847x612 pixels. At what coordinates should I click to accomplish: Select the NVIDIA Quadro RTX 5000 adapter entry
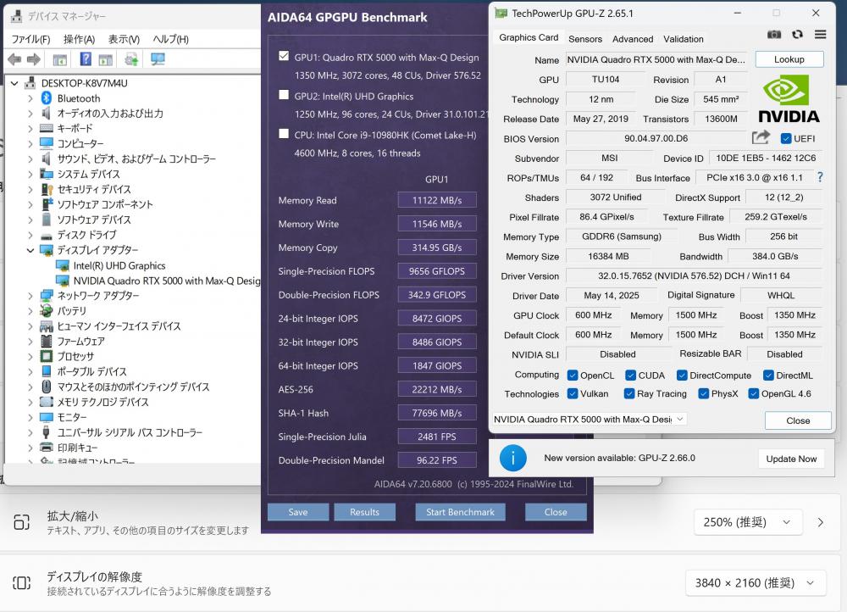[x=167, y=281]
